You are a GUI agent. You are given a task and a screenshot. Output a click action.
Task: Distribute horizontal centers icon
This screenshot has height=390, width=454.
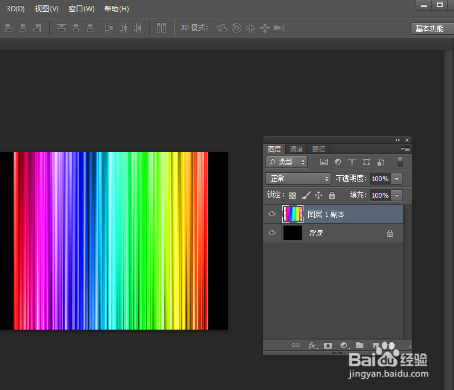(x=123, y=28)
